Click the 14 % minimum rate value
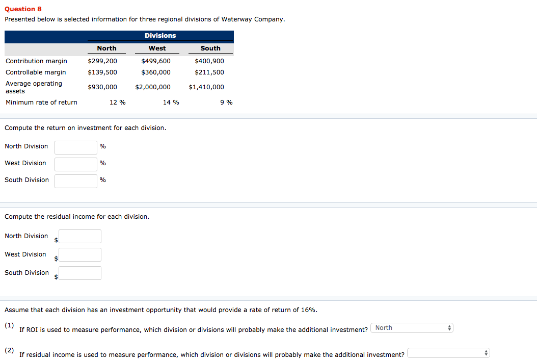The width and height of the screenshot is (537, 360). (171, 102)
